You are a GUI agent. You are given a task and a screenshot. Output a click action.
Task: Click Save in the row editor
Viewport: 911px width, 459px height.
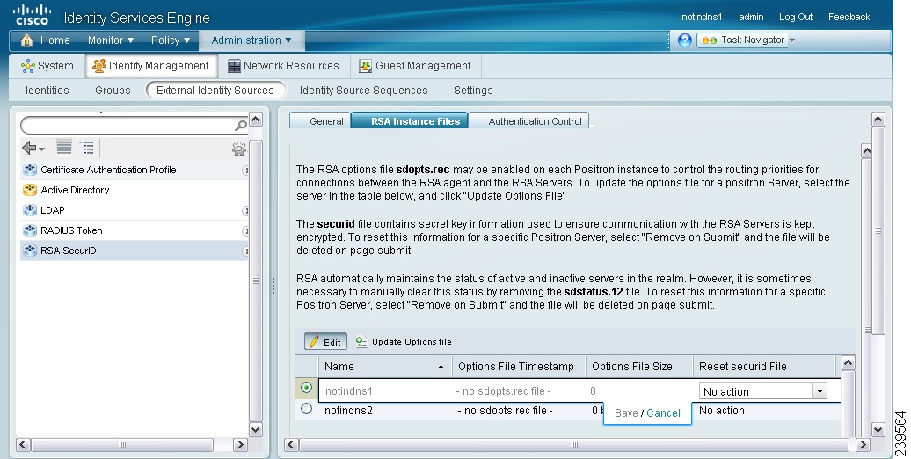[626, 413]
